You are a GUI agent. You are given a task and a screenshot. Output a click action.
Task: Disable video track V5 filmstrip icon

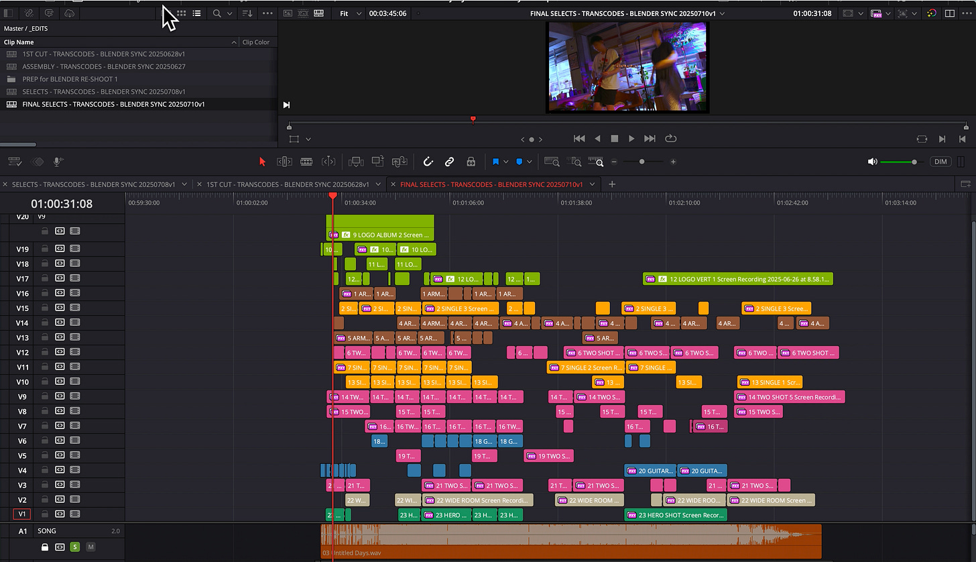pos(75,455)
